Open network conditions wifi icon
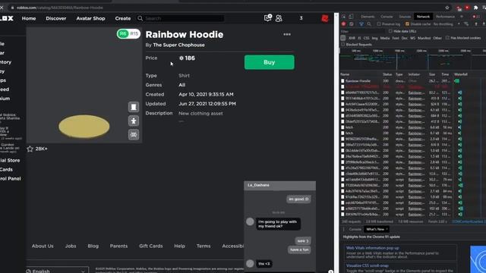 466,24
